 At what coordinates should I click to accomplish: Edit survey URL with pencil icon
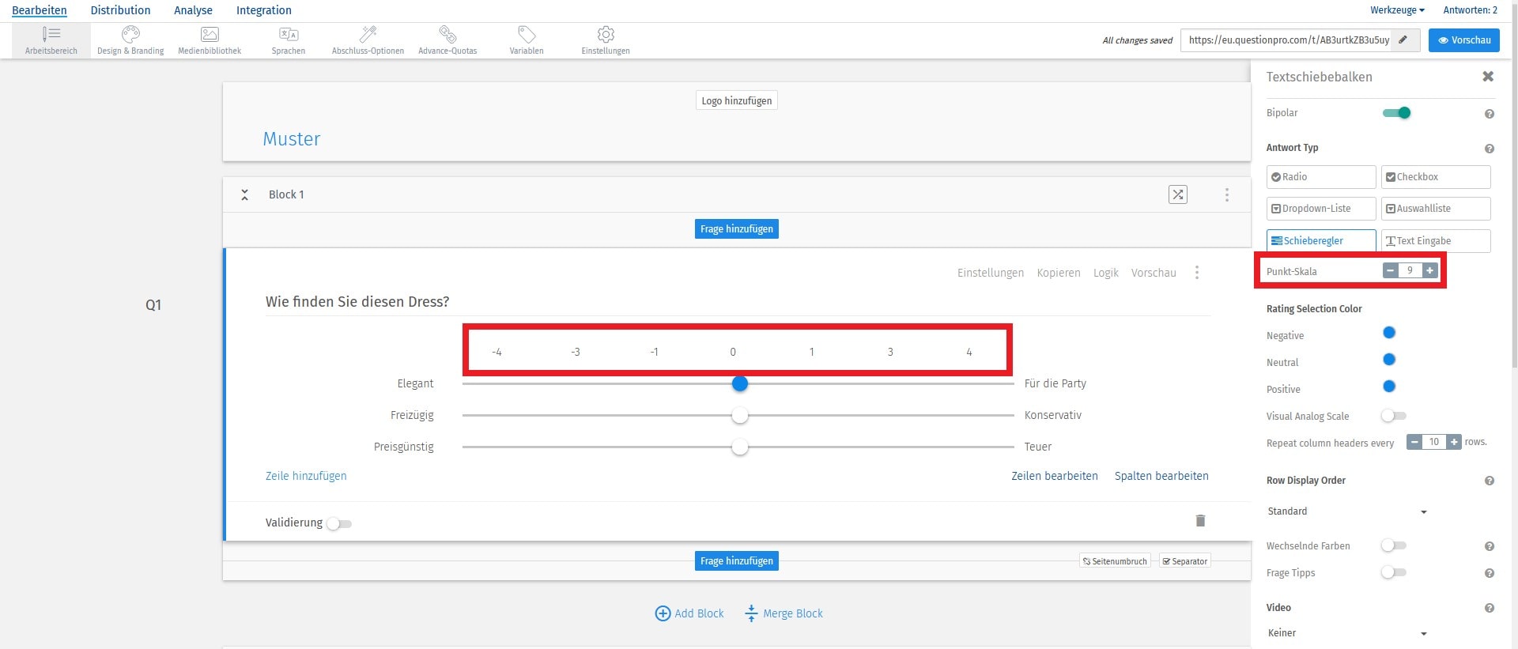(x=1403, y=40)
